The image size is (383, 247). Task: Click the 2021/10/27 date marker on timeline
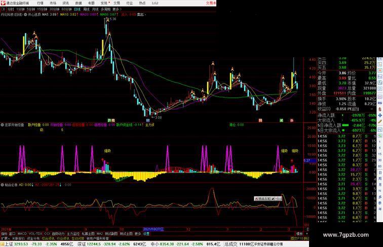pyautogui.click(x=154, y=229)
